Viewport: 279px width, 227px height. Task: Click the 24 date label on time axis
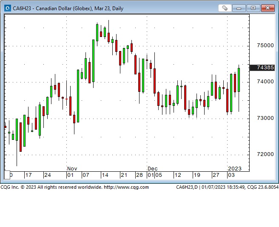[x=48, y=175]
